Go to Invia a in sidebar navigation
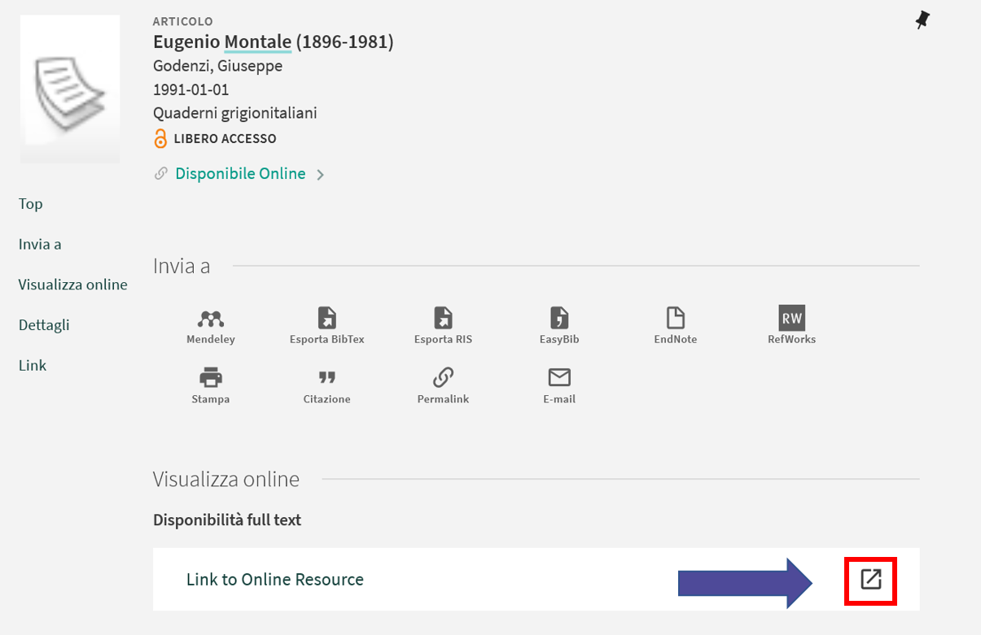Viewport: 981px width, 635px height. (40, 244)
